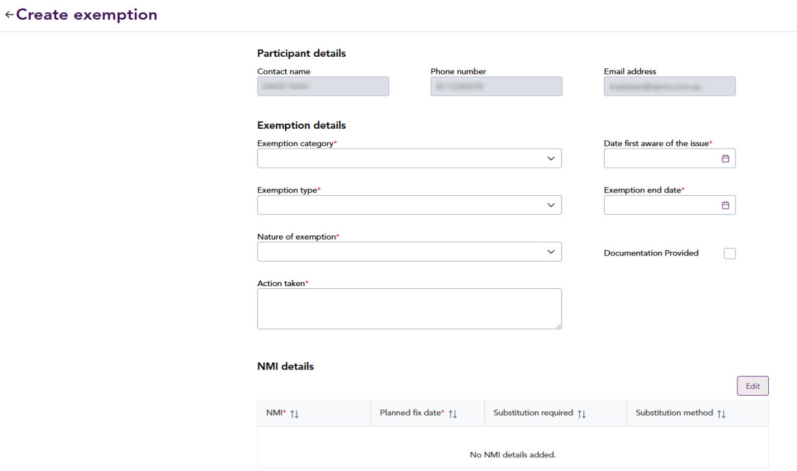Open calendar for Date first aware of issue
797x471 pixels.
click(x=725, y=159)
